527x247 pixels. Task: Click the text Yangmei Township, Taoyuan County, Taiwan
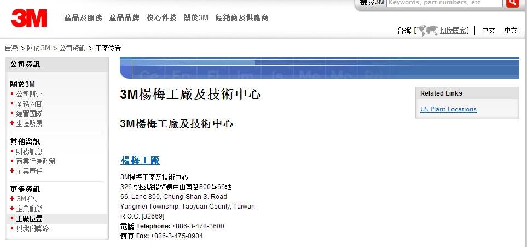click(x=188, y=207)
